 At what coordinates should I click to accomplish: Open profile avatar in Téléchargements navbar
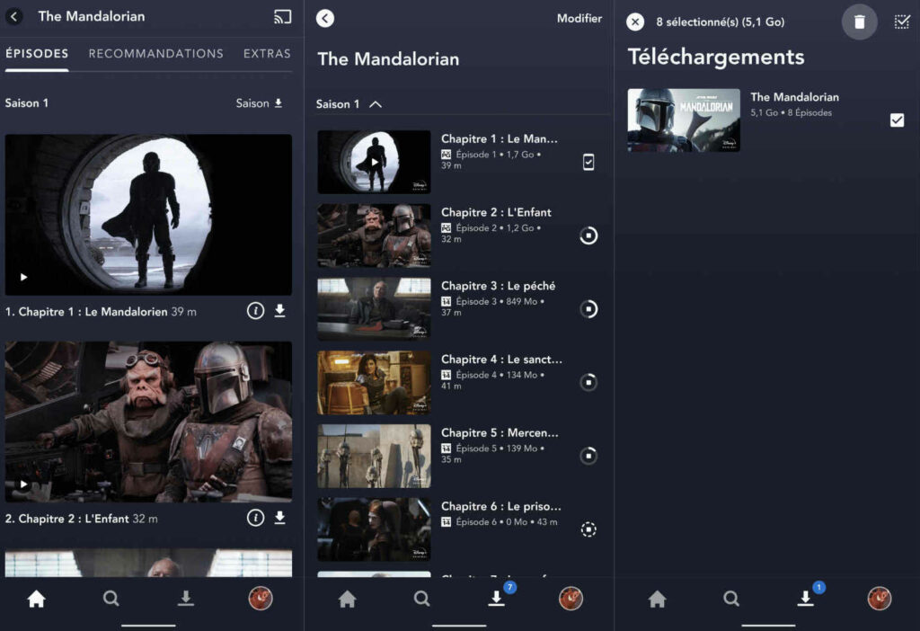(x=880, y=599)
